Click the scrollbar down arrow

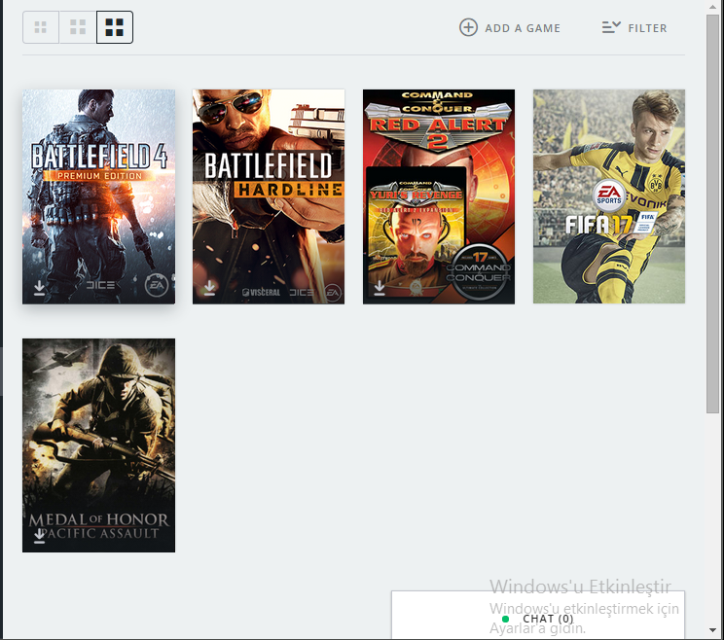[712, 630]
